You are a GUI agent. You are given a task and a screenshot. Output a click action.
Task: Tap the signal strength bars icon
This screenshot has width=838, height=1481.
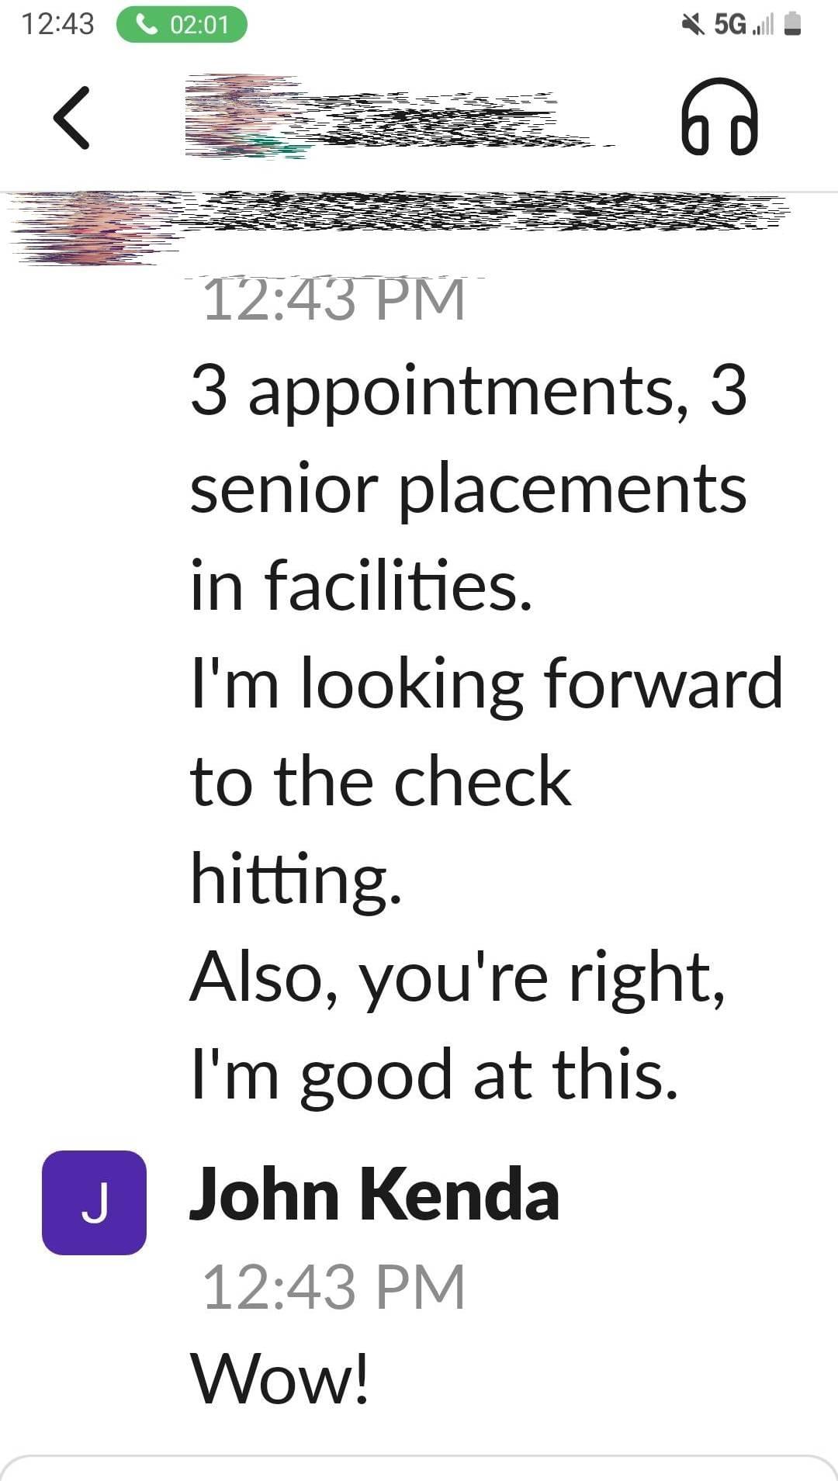[x=762, y=26]
